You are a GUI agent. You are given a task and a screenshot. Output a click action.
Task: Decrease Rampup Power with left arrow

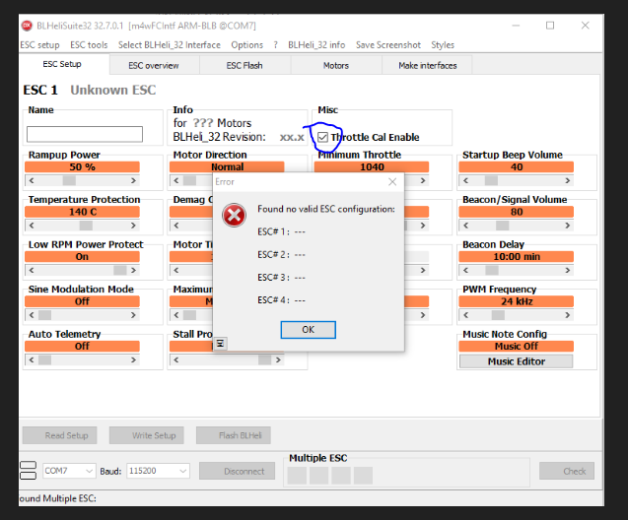pyautogui.click(x=32, y=181)
